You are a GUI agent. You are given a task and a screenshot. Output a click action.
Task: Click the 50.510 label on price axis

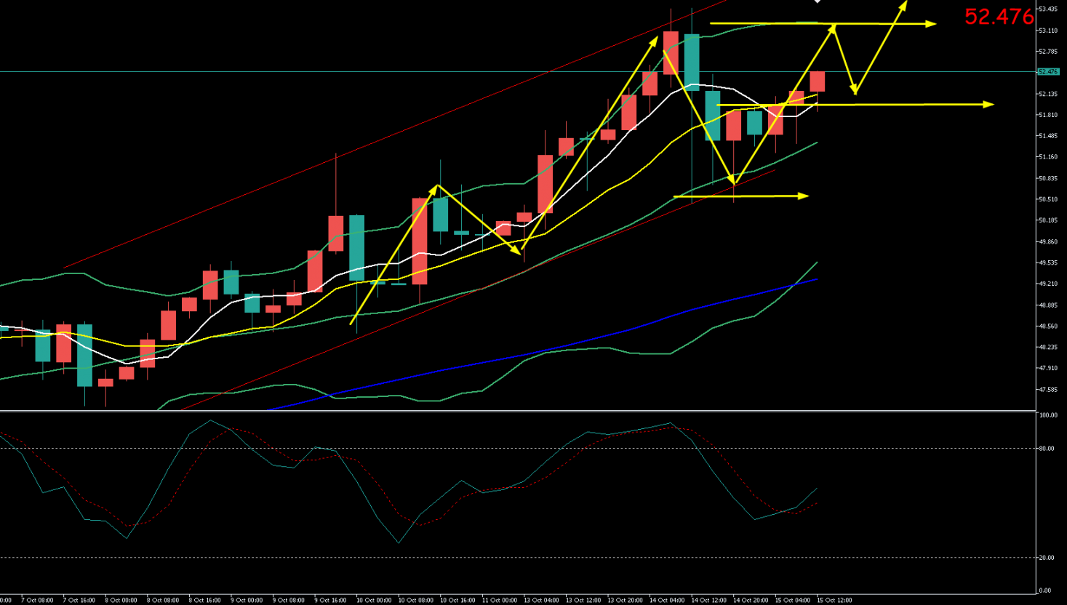[1048, 199]
